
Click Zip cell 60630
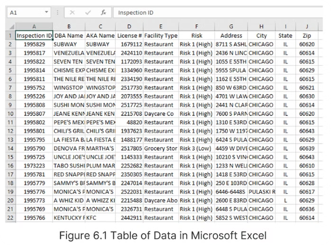pyautogui.click(x=307, y=96)
